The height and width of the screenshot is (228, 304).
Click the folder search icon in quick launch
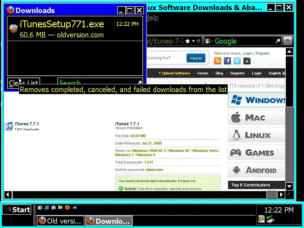click(x=60, y=208)
